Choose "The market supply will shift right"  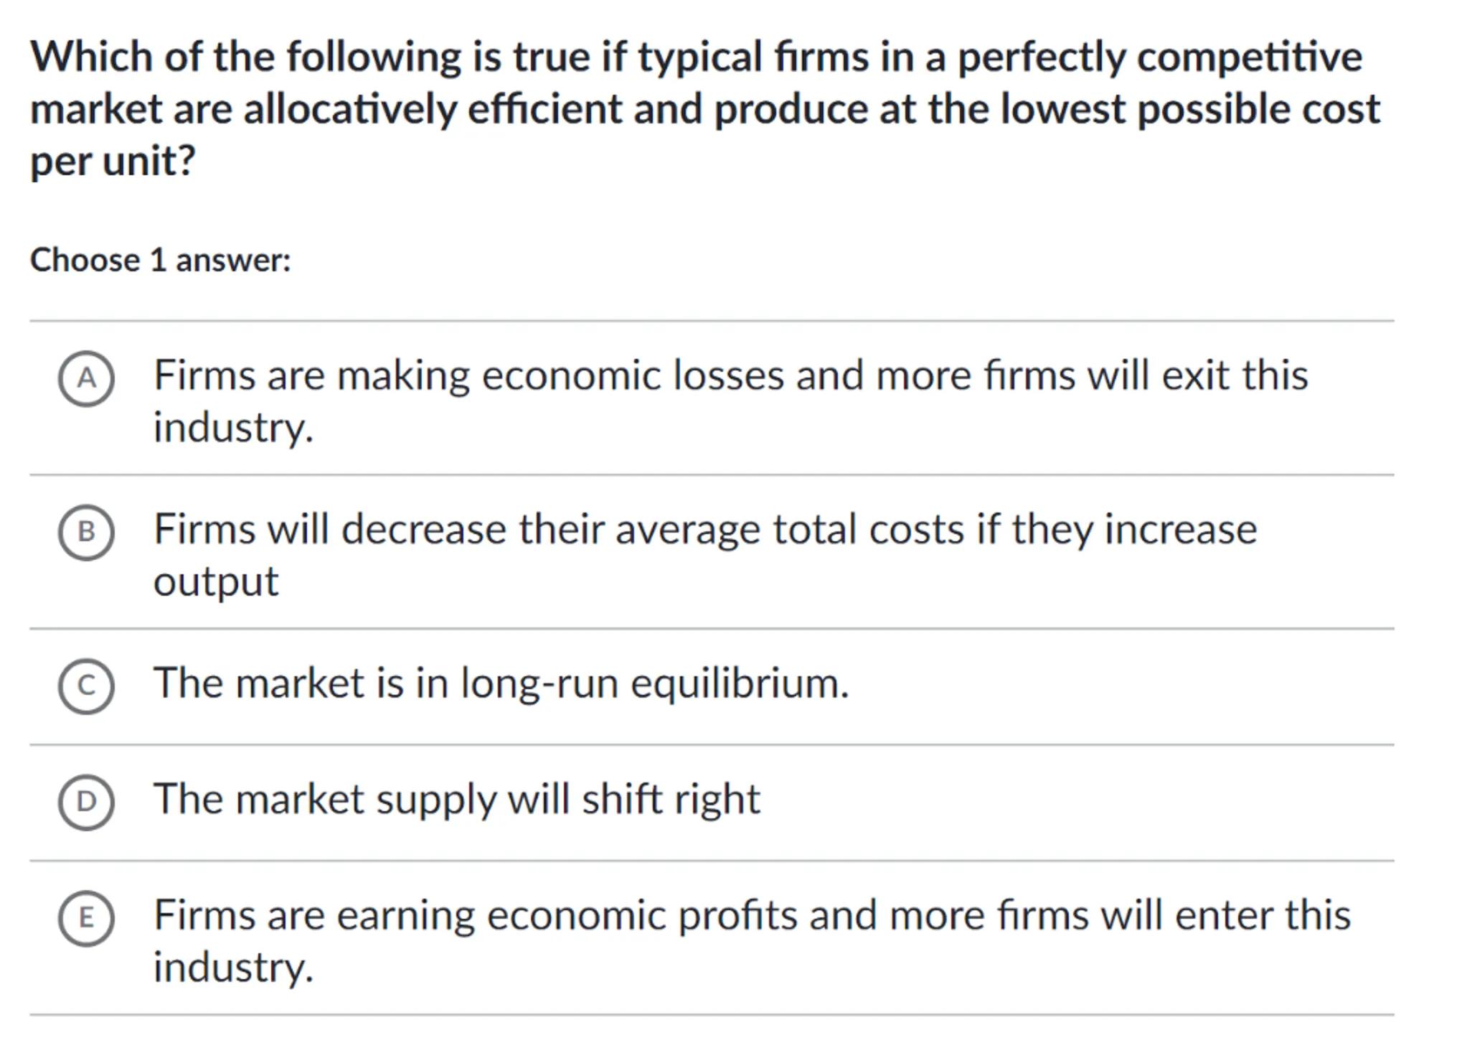click(456, 799)
